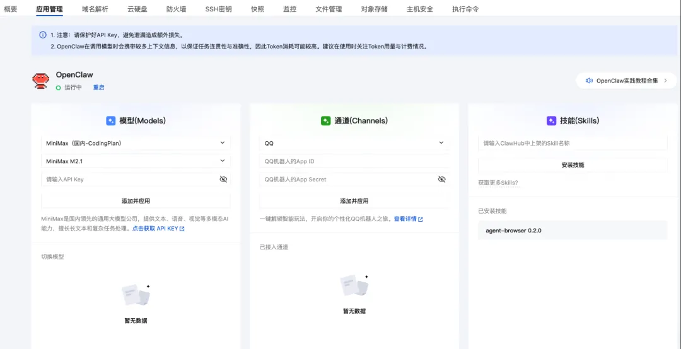Open the SSH密钥 tab

[x=218, y=9]
